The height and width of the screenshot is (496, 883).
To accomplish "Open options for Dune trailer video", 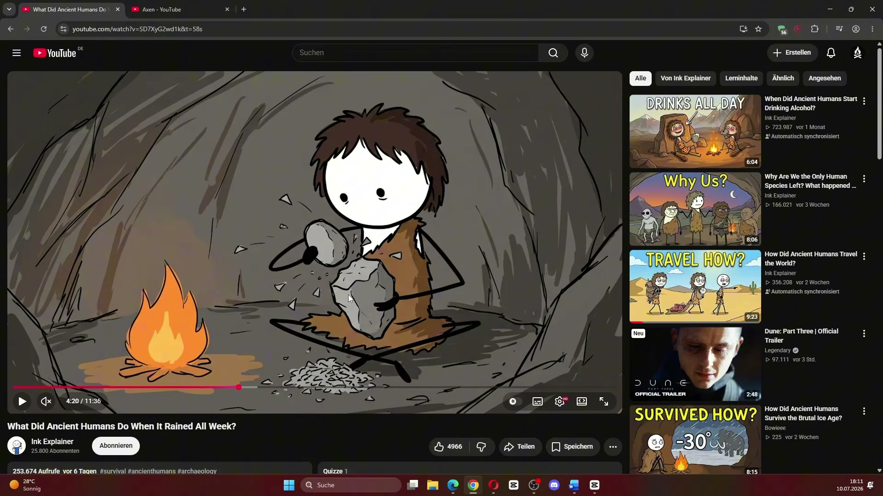I will [864, 333].
